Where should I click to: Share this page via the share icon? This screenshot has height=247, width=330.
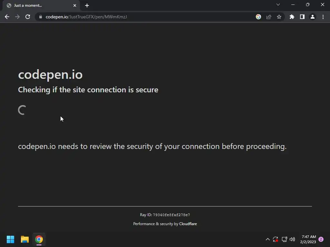(x=269, y=17)
